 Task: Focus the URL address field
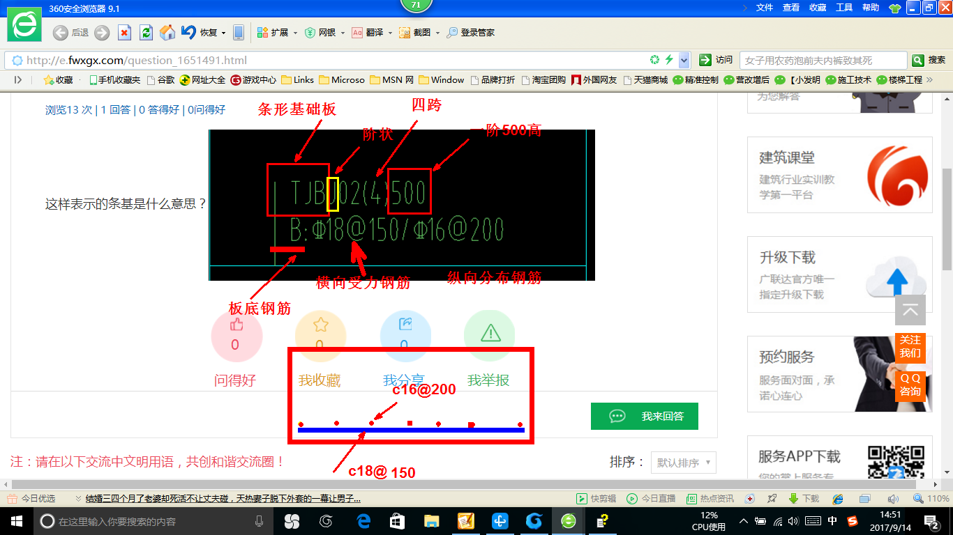[x=335, y=60]
